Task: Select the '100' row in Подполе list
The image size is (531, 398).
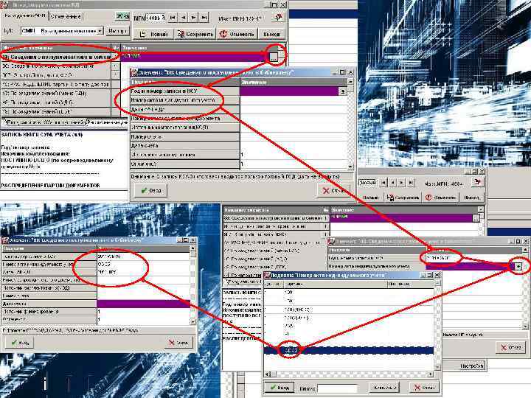Action: click(349, 292)
